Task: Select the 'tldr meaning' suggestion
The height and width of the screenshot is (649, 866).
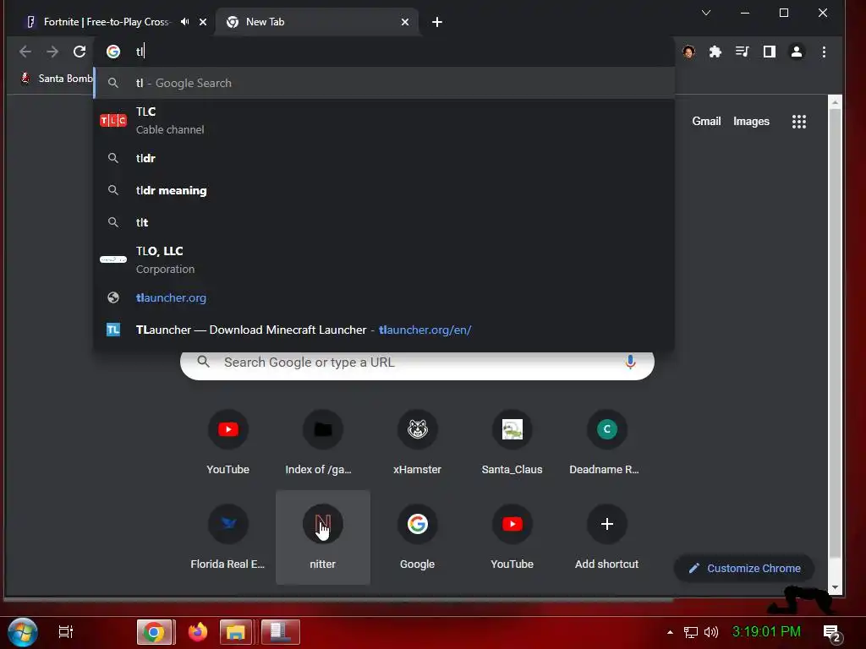Action: click(385, 190)
